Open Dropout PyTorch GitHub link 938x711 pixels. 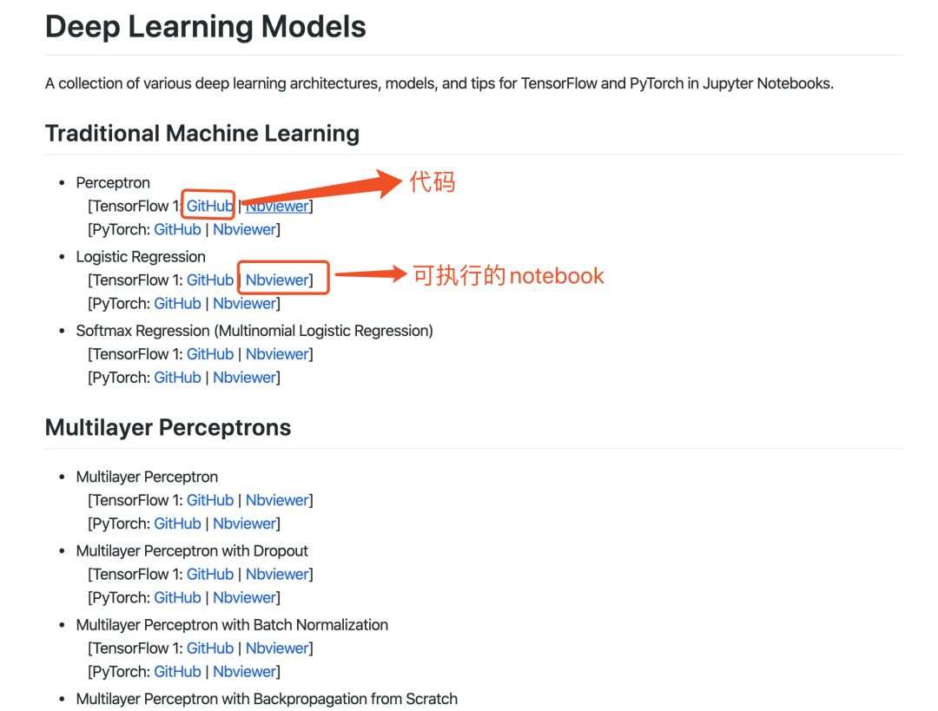(178, 598)
